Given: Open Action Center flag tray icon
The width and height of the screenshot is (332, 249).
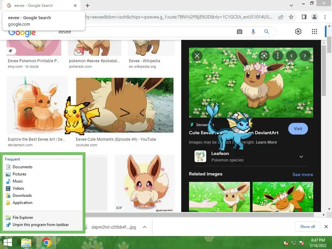Looking at the screenshot, I should coord(302,243).
